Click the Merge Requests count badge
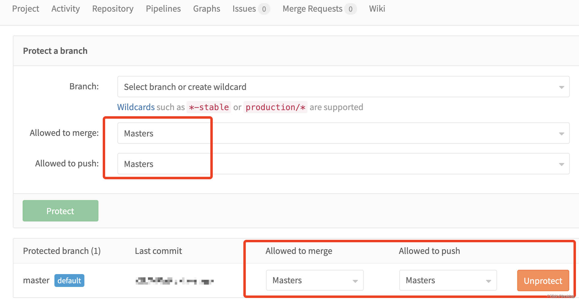Screen dimensions: 579x301 [351, 9]
